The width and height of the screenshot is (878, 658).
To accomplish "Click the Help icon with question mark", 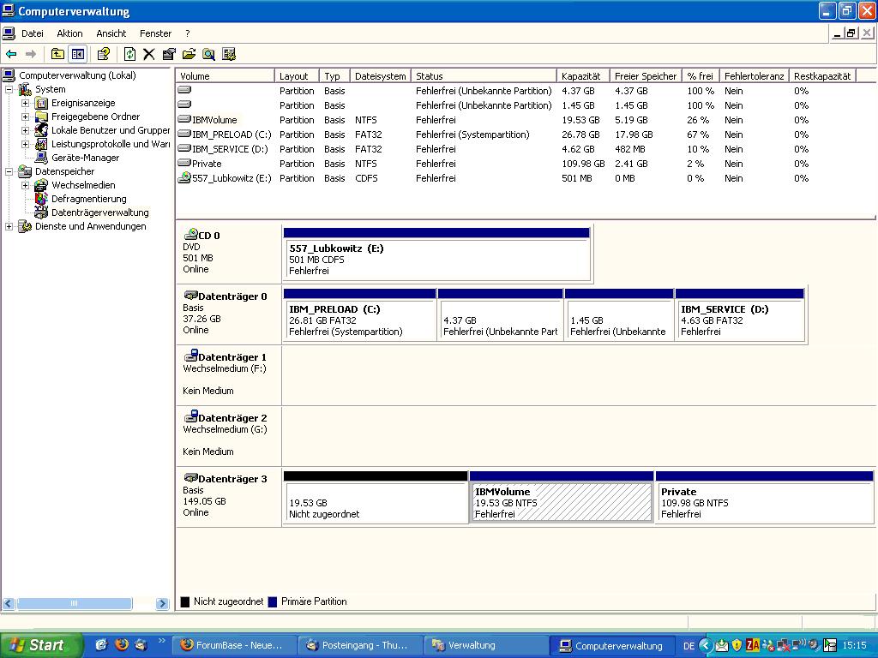I will [x=103, y=54].
